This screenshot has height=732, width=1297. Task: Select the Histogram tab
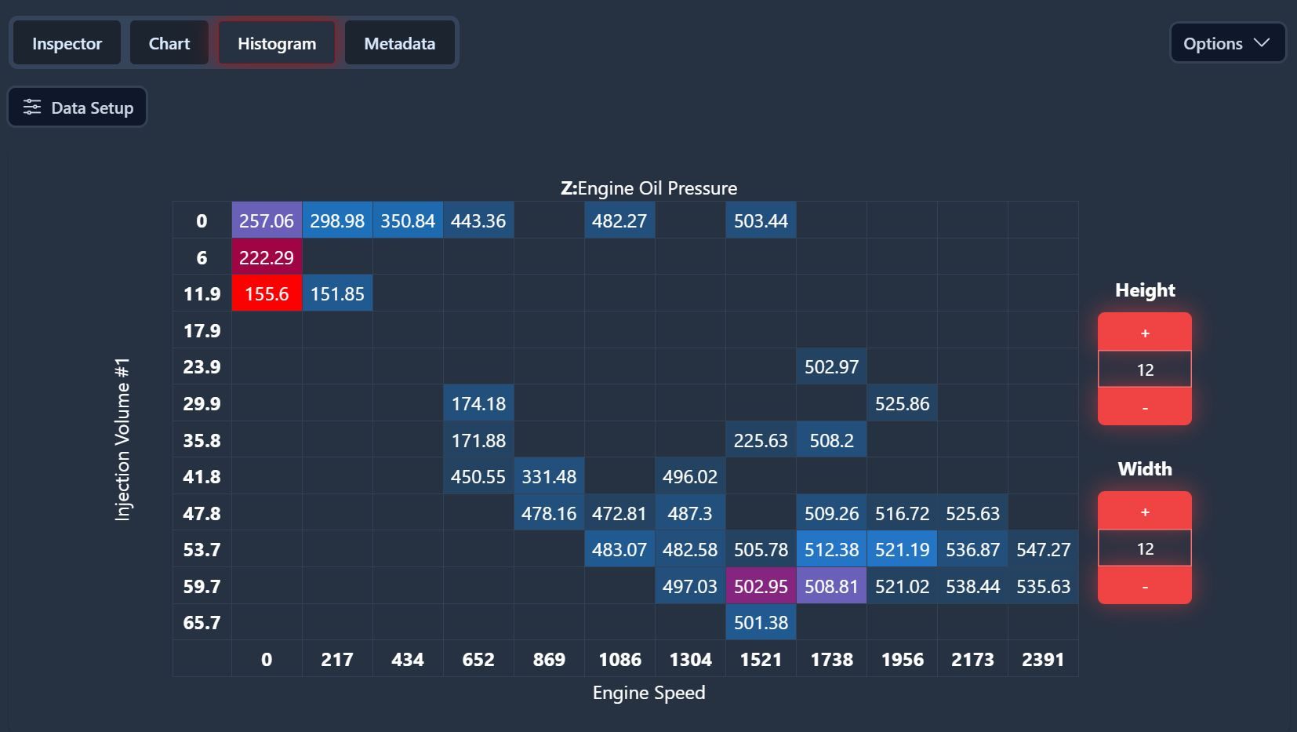click(277, 43)
